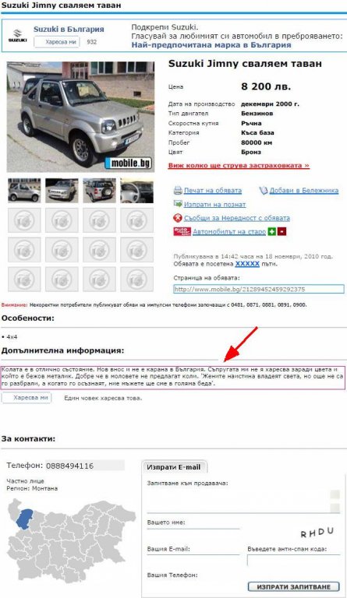Open the Изпрати E-mail tab
Screen dimensions: 347x598
(174, 467)
